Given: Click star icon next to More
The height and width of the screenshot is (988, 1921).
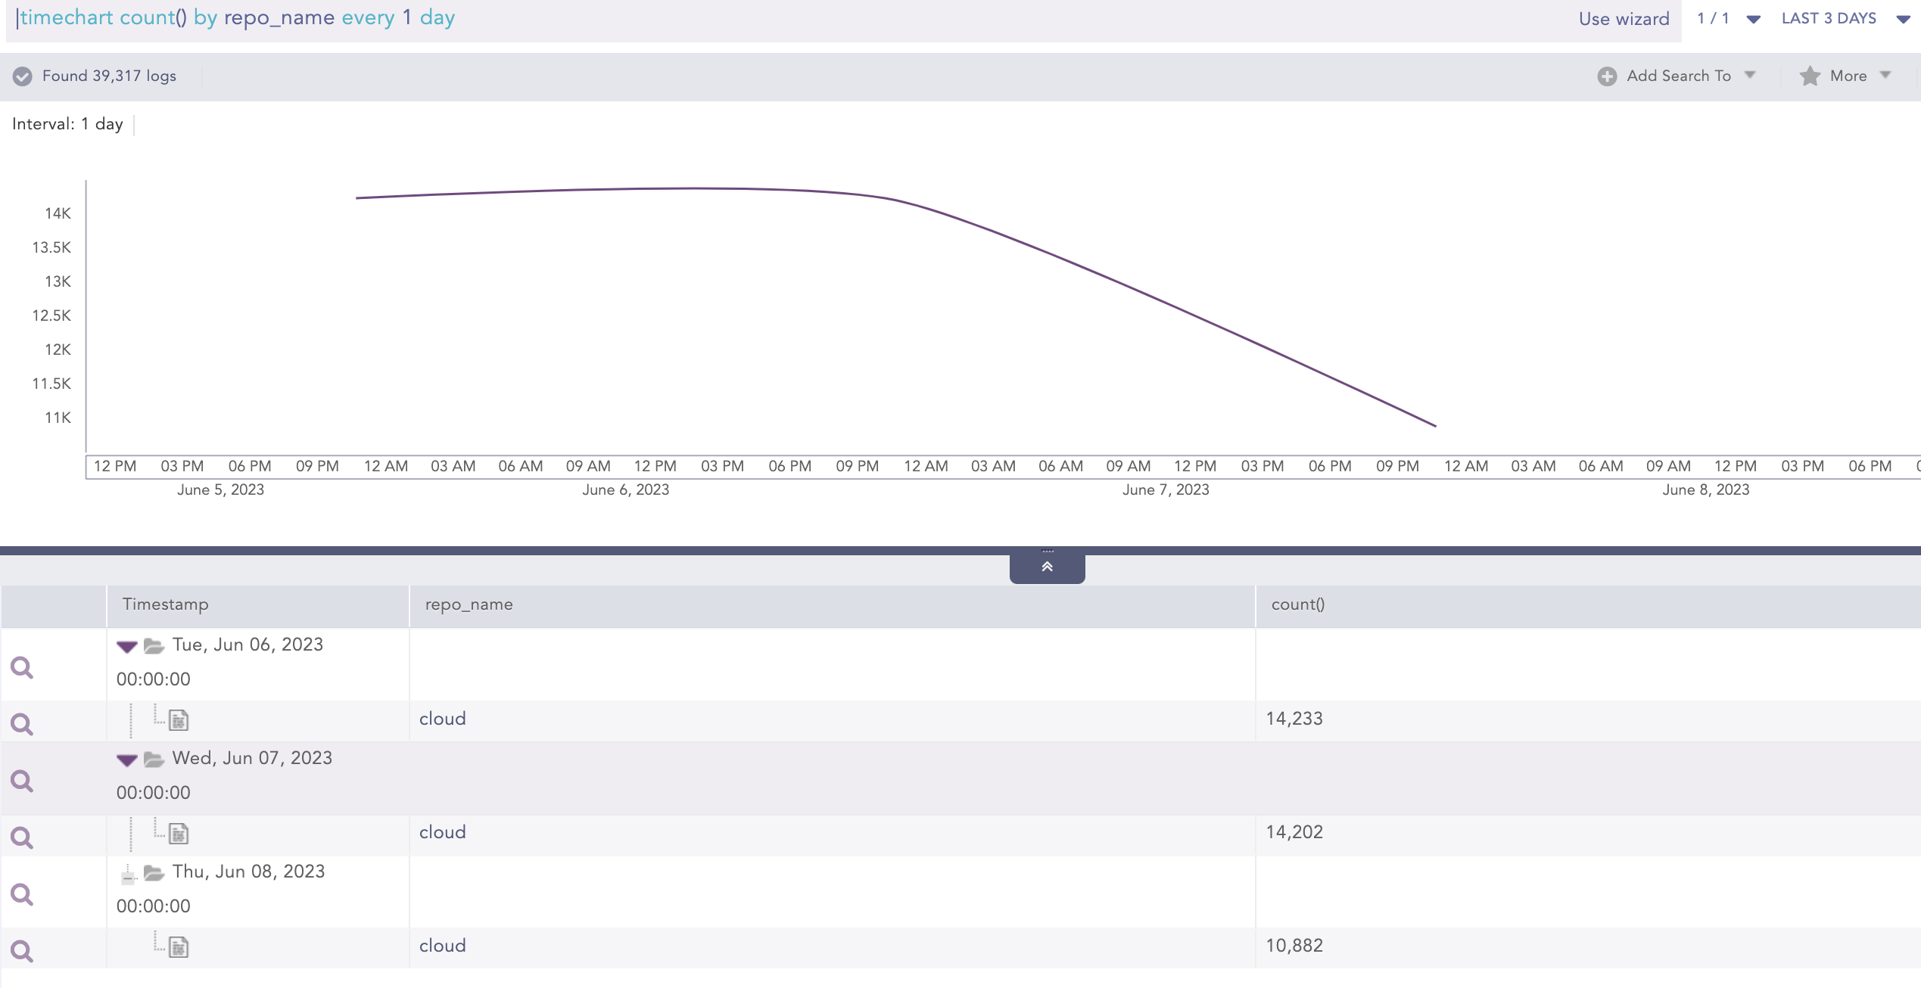Looking at the screenshot, I should coord(1810,76).
